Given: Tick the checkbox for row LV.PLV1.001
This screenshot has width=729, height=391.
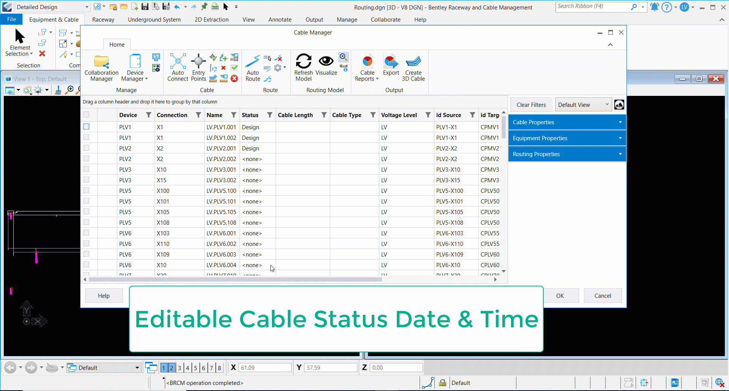Looking at the screenshot, I should coord(86,127).
